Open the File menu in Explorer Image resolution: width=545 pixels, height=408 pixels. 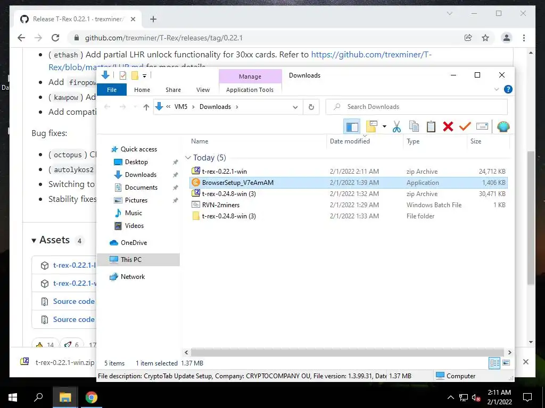[112, 90]
